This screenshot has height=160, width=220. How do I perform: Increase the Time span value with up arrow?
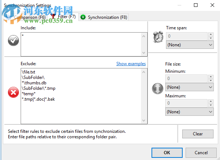(x=211, y=34)
